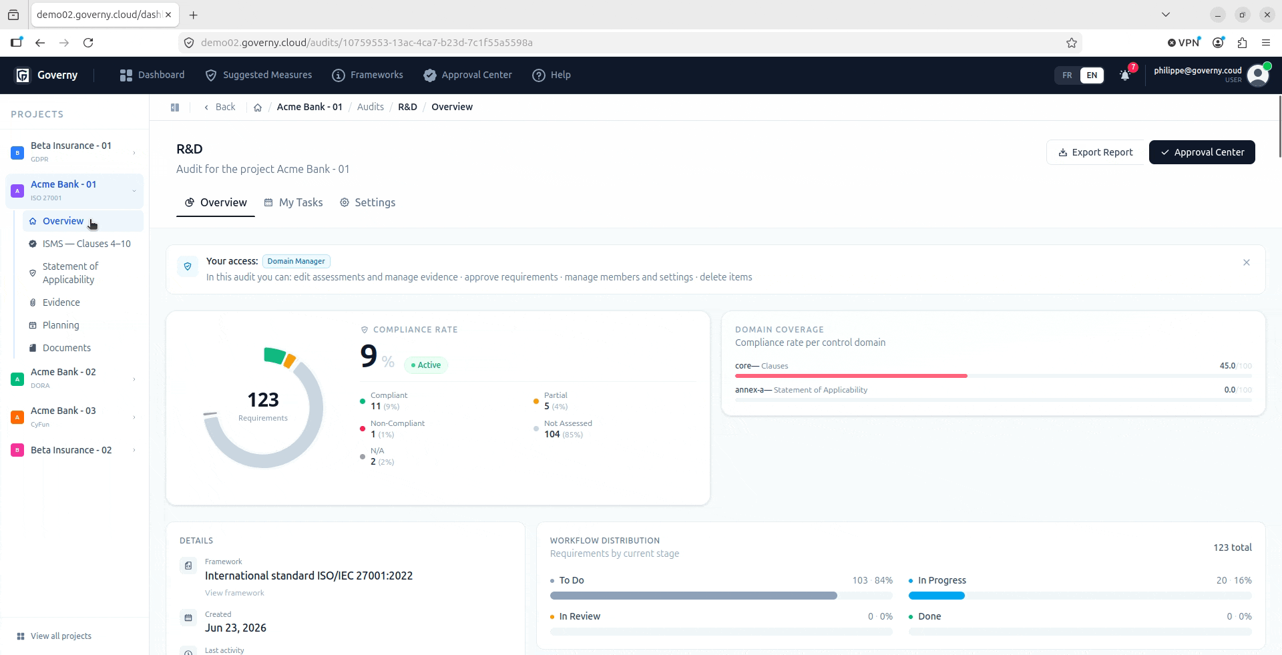Go to home icon in breadcrumb
The image size is (1282, 655).
tap(258, 107)
